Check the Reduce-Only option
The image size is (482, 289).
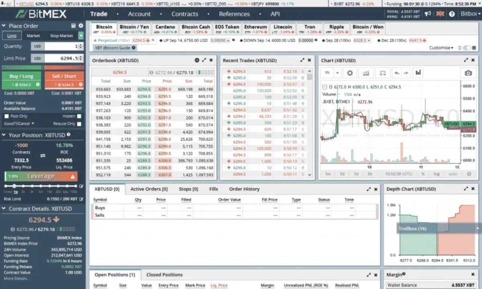point(78,123)
